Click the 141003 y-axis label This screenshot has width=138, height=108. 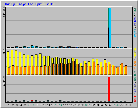point(4,12)
